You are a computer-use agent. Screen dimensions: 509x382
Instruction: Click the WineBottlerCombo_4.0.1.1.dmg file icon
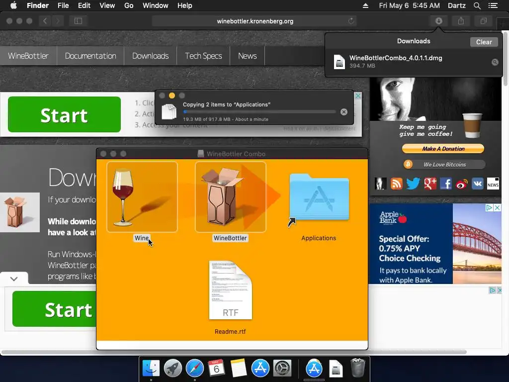[339, 62]
